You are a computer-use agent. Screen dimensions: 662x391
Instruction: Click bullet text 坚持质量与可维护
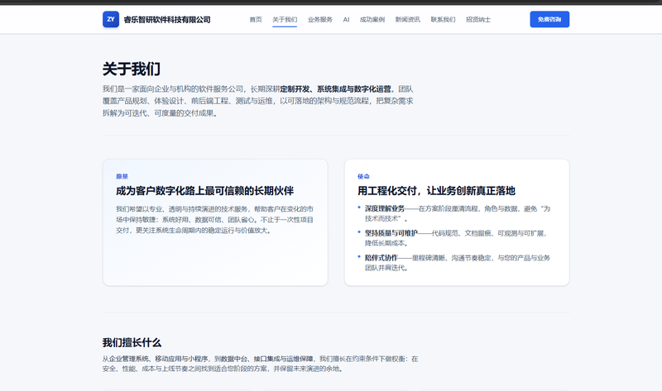pyautogui.click(x=391, y=233)
